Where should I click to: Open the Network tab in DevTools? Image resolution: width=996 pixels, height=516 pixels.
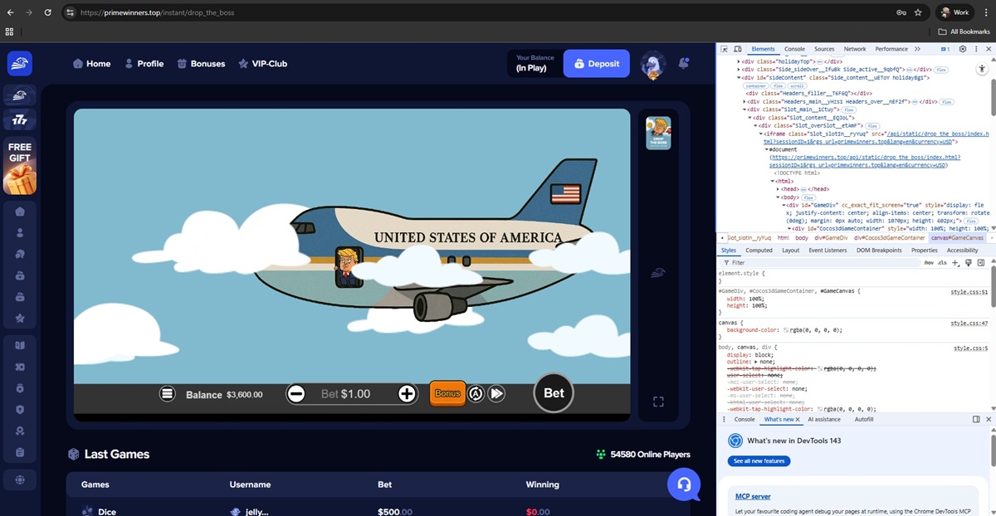[x=854, y=49]
